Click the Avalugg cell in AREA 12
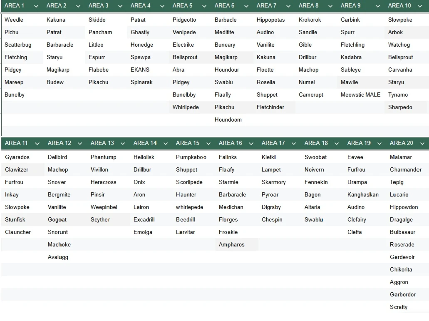The image size is (429, 321). [58, 257]
